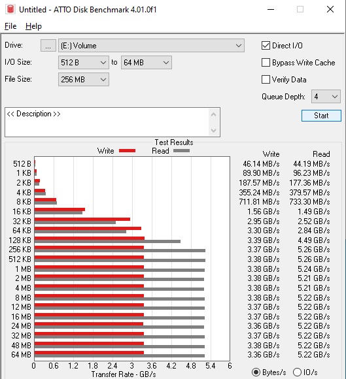Open the 512 B minimum I/O size dropdown
Screen dimensions: 346x379
click(84, 63)
